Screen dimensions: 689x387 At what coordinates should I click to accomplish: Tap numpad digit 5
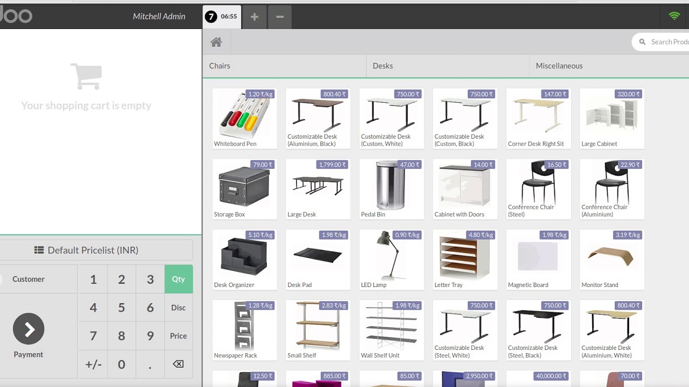point(122,307)
